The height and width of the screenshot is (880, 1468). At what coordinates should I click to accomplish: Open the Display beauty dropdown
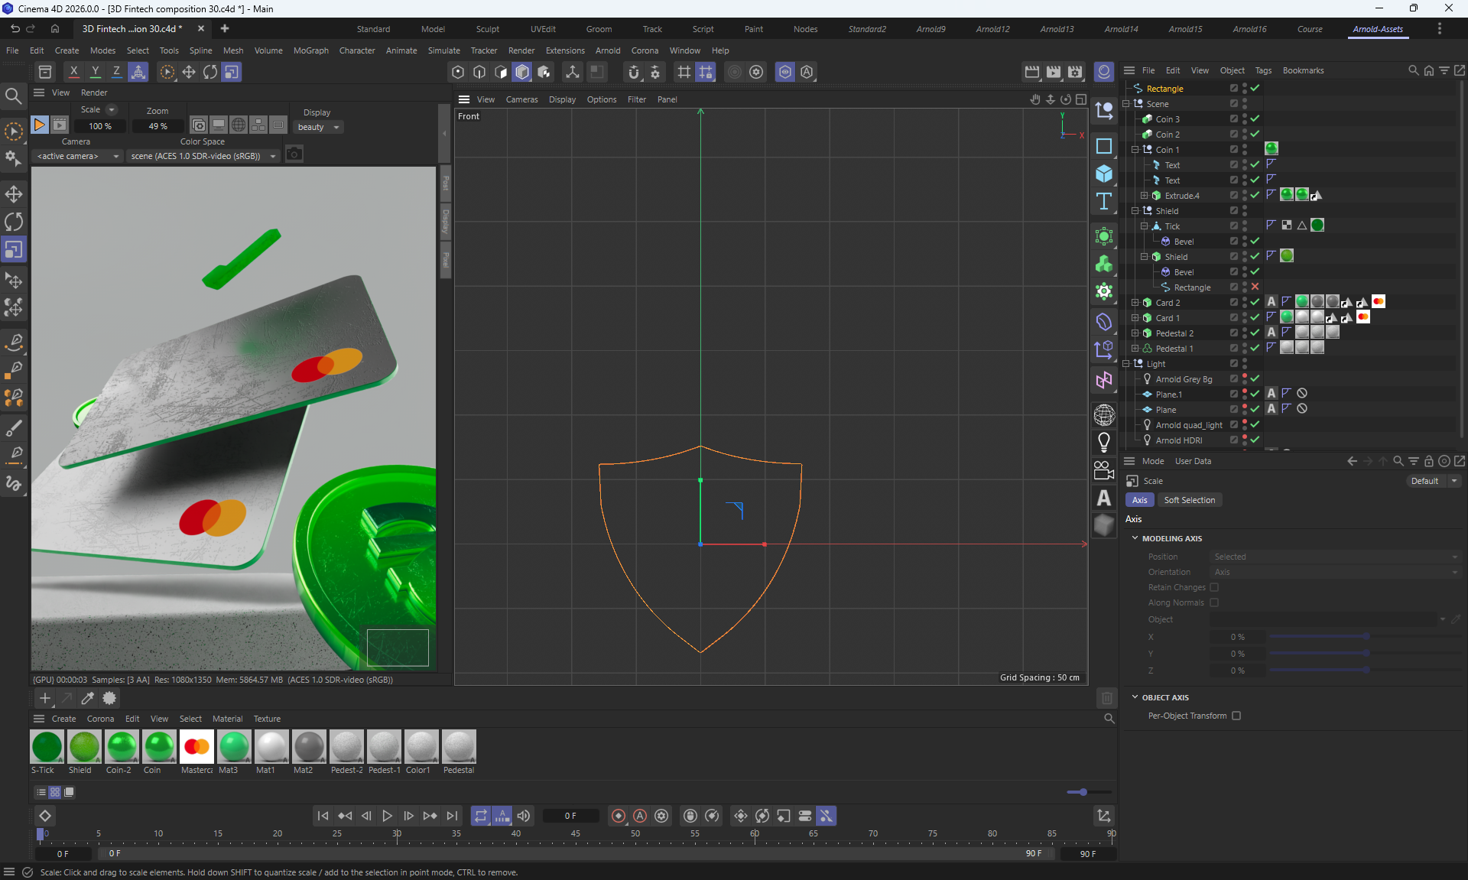(319, 127)
